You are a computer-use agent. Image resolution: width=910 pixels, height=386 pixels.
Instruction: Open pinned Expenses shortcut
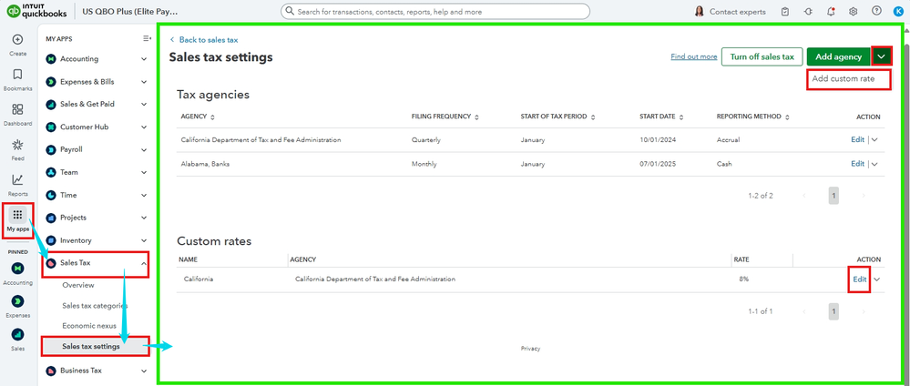point(17,300)
